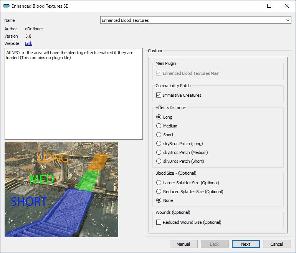
Task: Click the Compatibility Patch group label
Action: pyautogui.click(x=173, y=86)
